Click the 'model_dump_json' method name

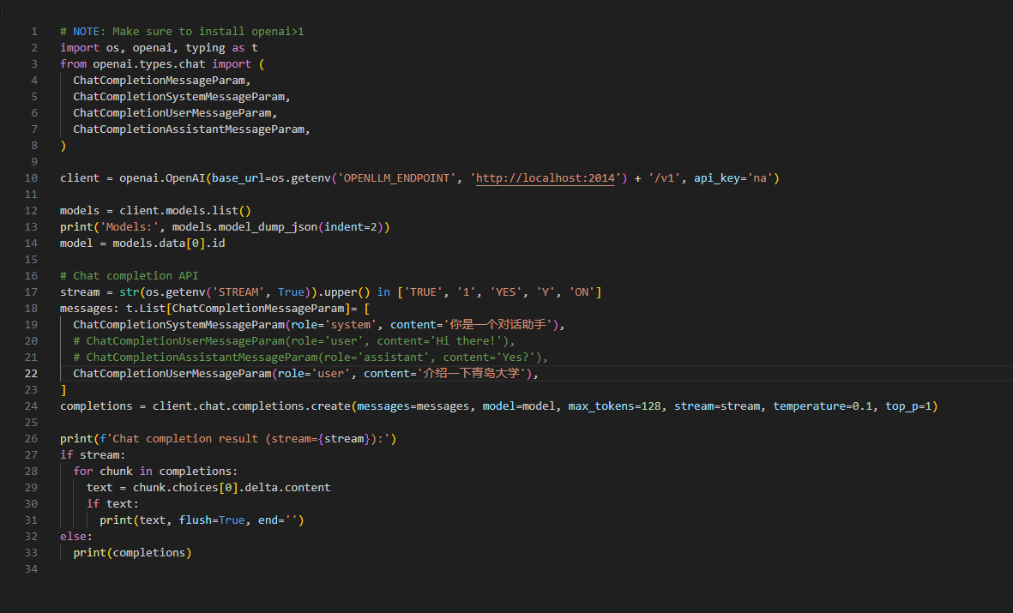268,226
